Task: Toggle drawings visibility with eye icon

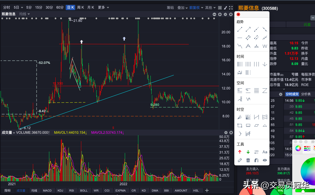Action: tap(265, 160)
